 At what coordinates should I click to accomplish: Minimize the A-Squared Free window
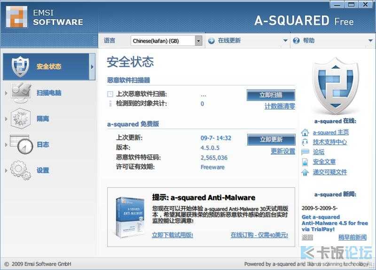point(337,5)
